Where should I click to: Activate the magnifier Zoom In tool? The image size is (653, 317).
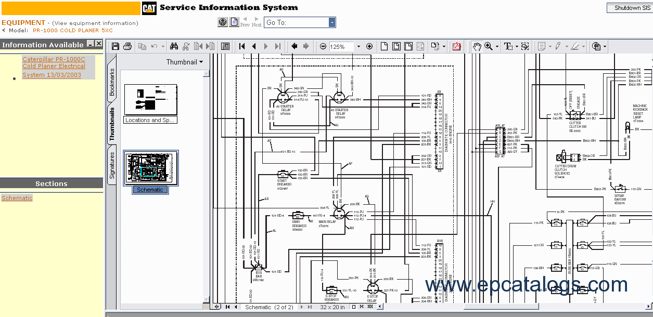(x=489, y=46)
